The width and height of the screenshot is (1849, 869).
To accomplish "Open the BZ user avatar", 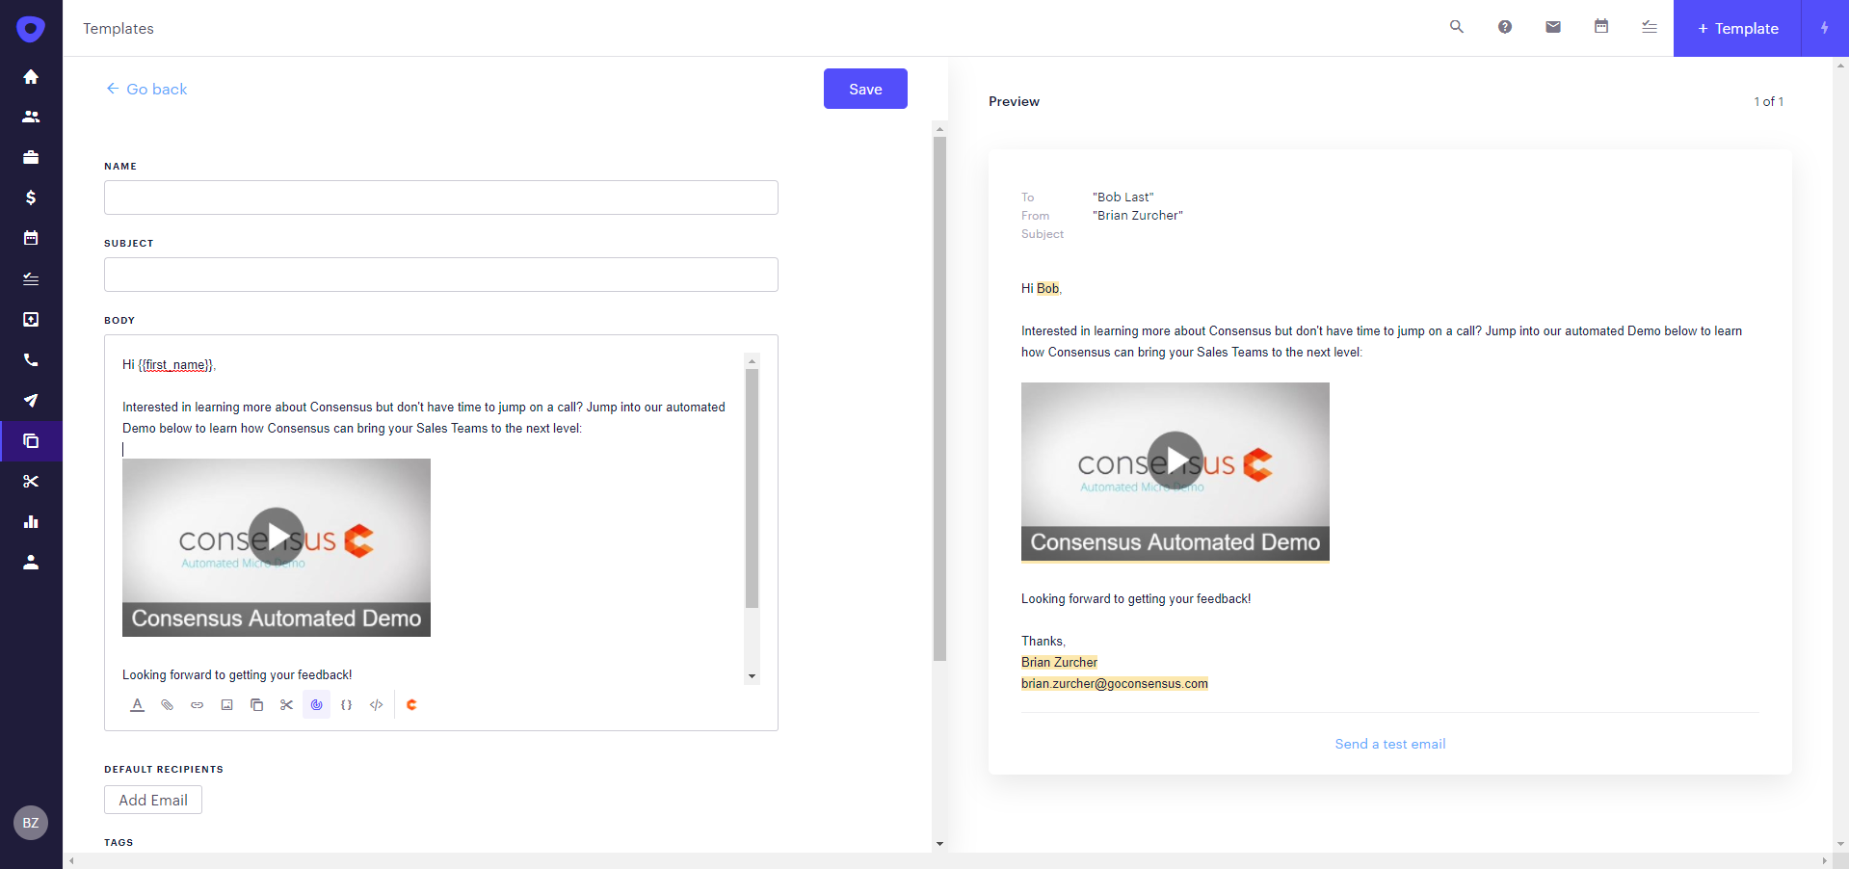I will pyautogui.click(x=31, y=823).
